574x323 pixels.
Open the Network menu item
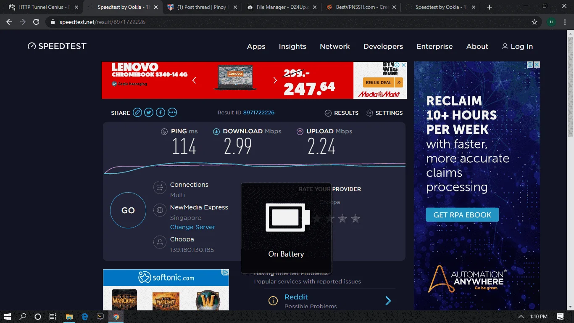tap(335, 46)
